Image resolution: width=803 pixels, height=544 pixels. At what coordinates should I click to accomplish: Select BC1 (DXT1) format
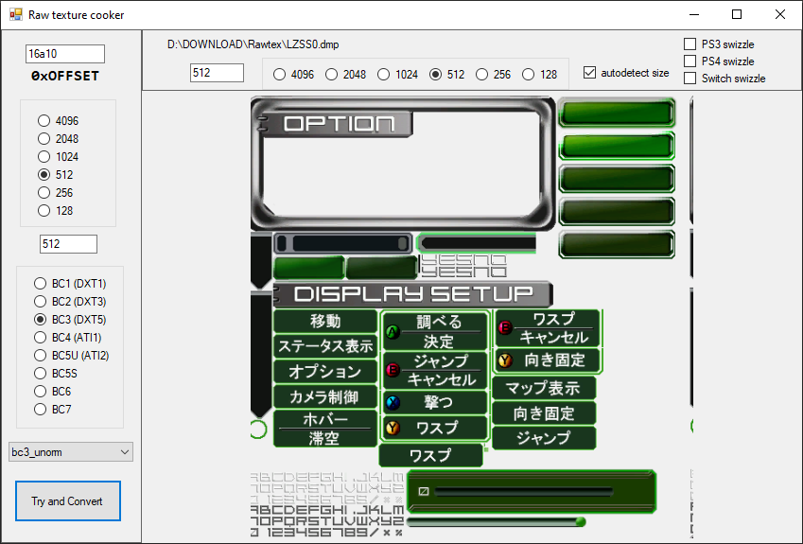pyautogui.click(x=41, y=284)
